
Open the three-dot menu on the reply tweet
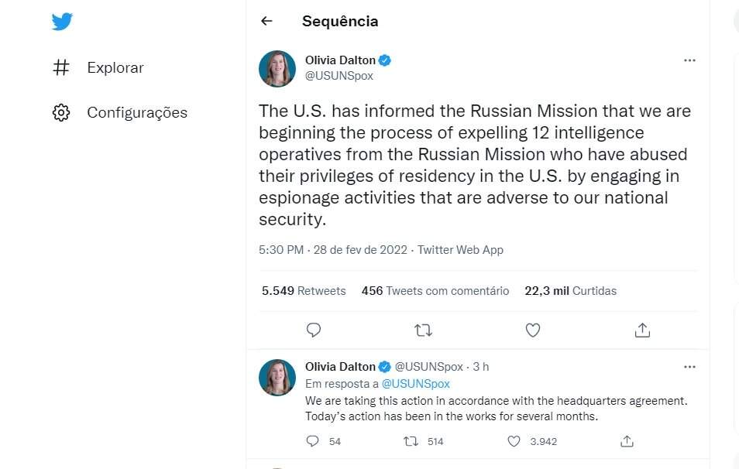[x=689, y=366]
